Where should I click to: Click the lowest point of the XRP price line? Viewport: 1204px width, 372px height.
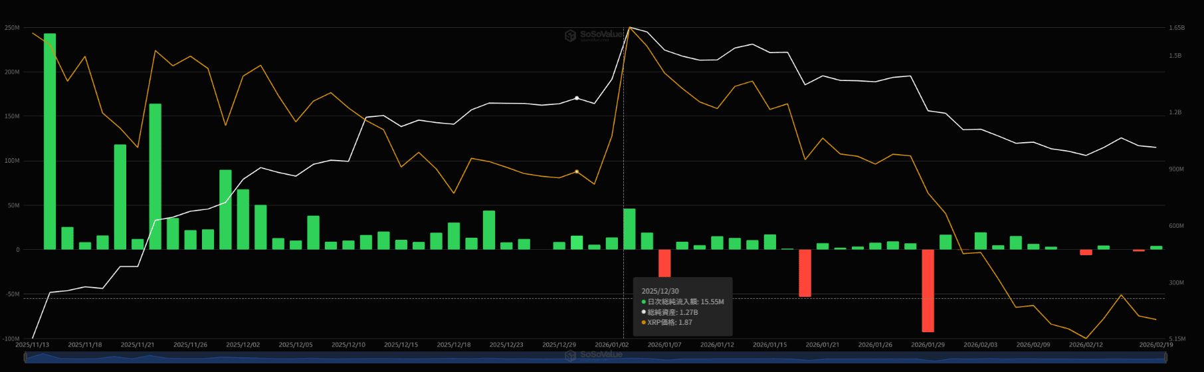point(1086,338)
